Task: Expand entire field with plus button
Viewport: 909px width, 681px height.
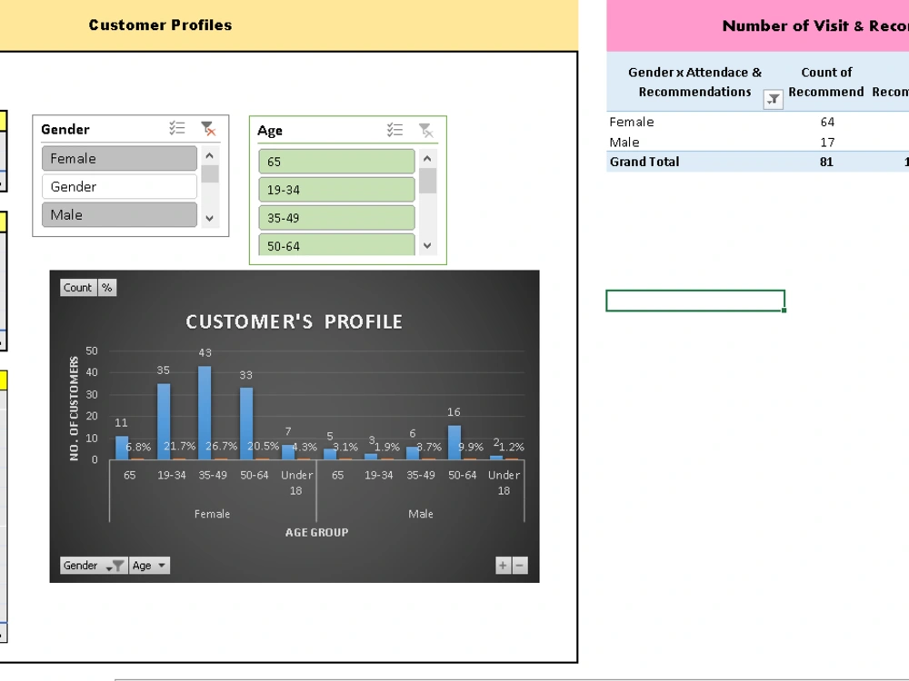Action: tap(503, 565)
